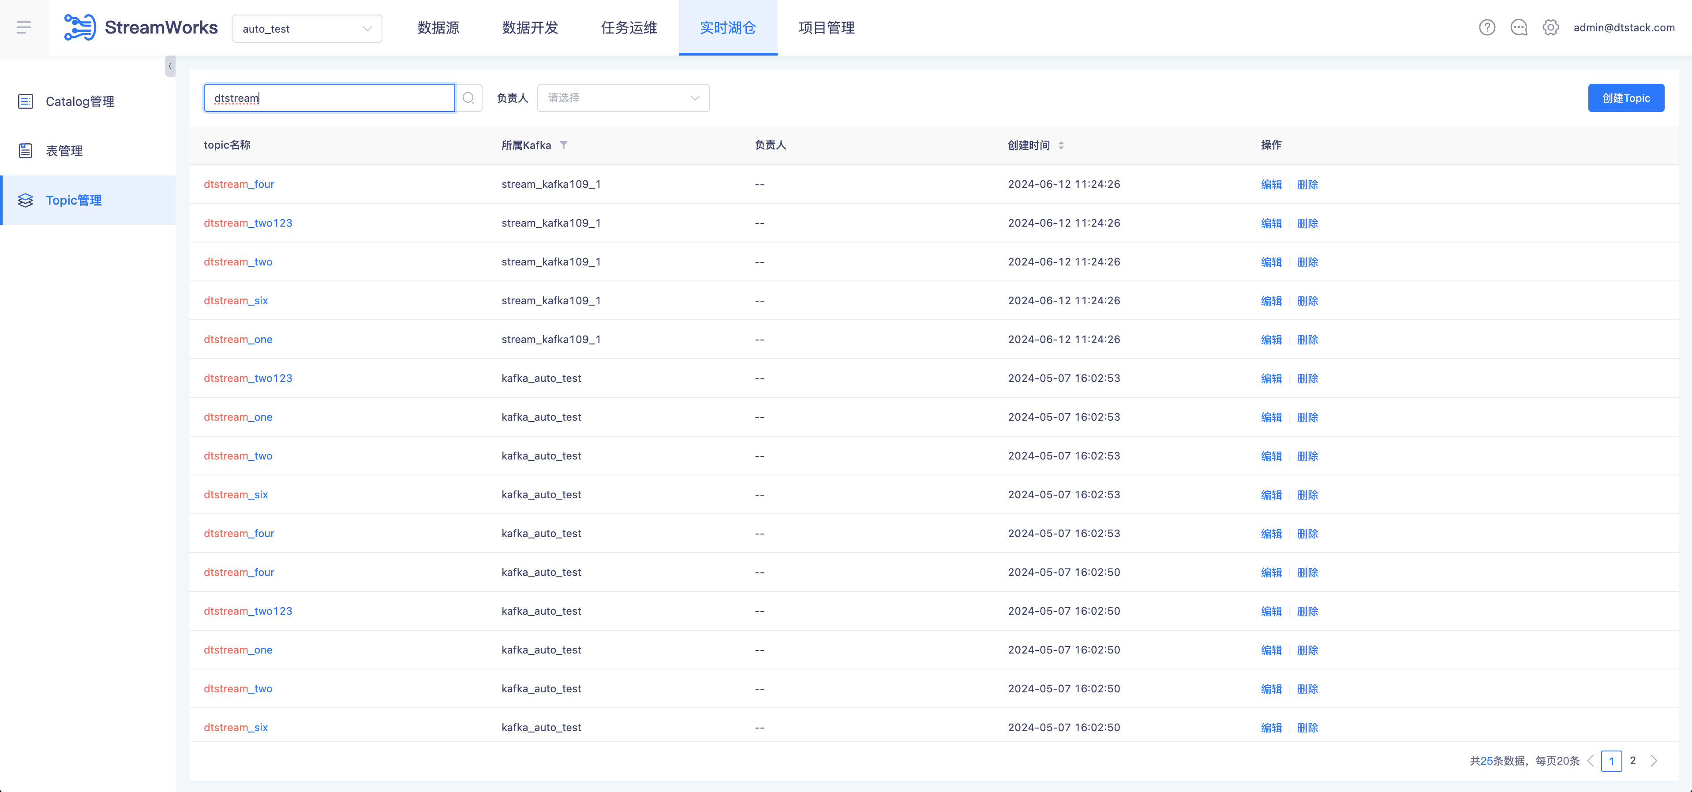Open the auto_test project dropdown
The width and height of the screenshot is (1692, 792).
pyautogui.click(x=307, y=28)
